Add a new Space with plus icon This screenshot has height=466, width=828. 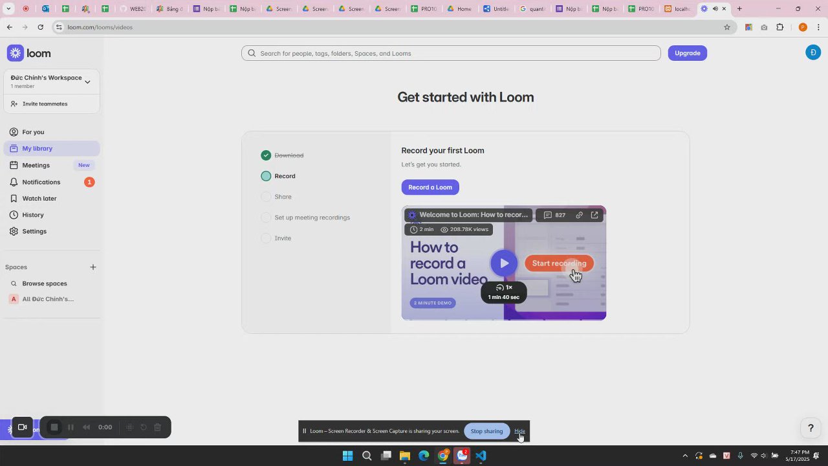coord(93,267)
